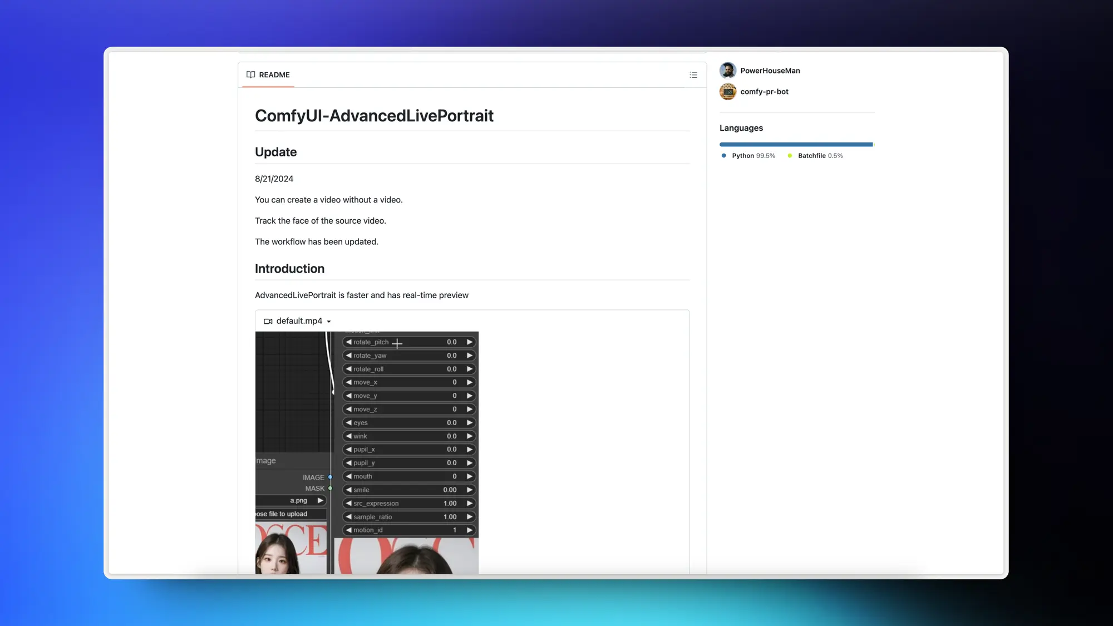Click the smile right arrow icon
The image size is (1113, 626).
pos(470,489)
